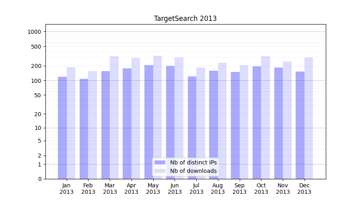Click the 'Nb of downloads' legend swatch
362x201 pixels.
click(160, 171)
